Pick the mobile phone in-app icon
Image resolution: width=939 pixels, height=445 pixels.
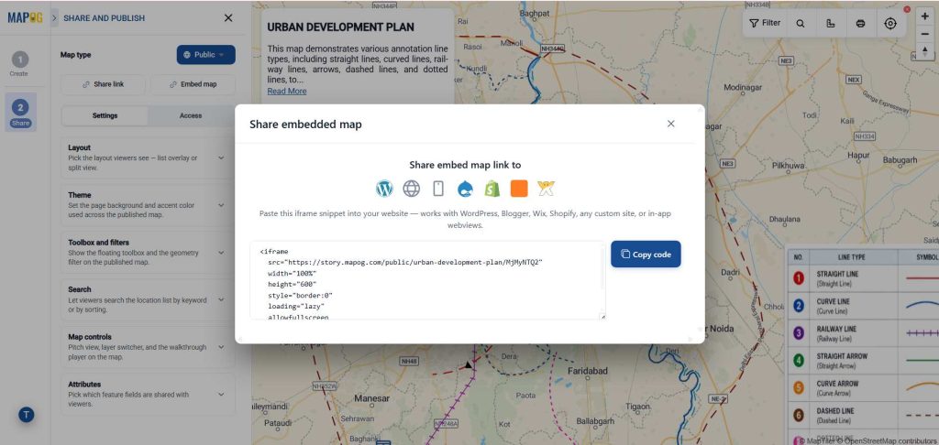(438, 189)
